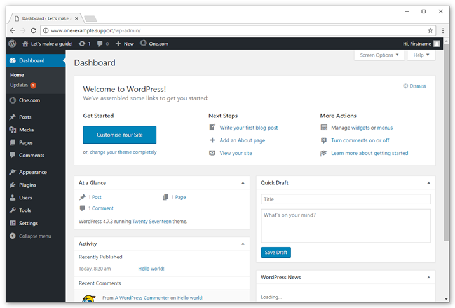455x308 pixels.
Task: Click the View your site link
Action: point(236,153)
